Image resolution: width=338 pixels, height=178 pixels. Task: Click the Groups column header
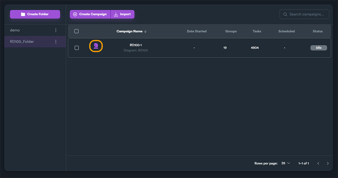point(231,31)
